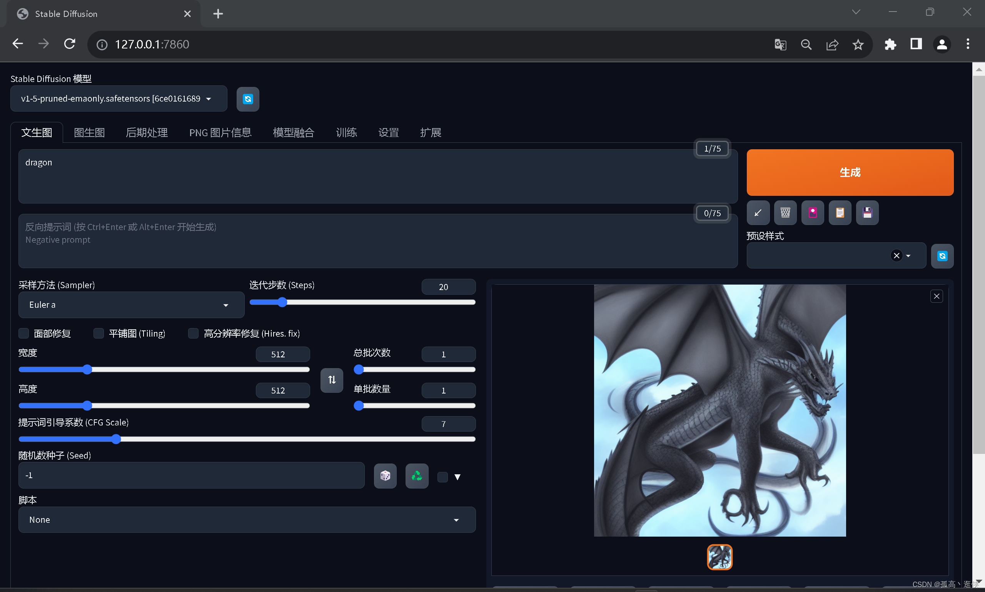Image resolution: width=985 pixels, height=592 pixels.
Task: Select the random seed dice icon
Action: pos(384,475)
